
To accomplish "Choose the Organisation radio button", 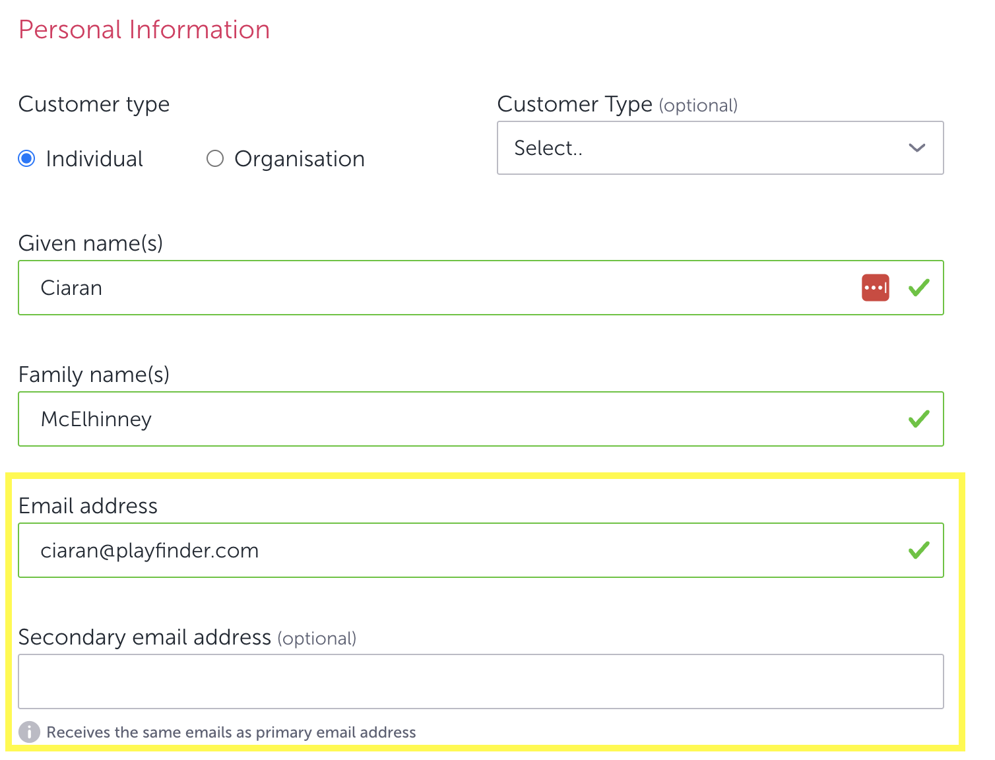I will pyautogui.click(x=215, y=159).
